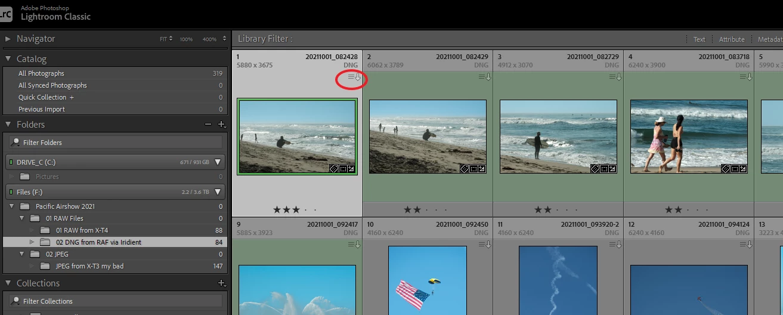Click the crop badge on photo 3 thumbnail
The image size is (783, 315).
604,169
